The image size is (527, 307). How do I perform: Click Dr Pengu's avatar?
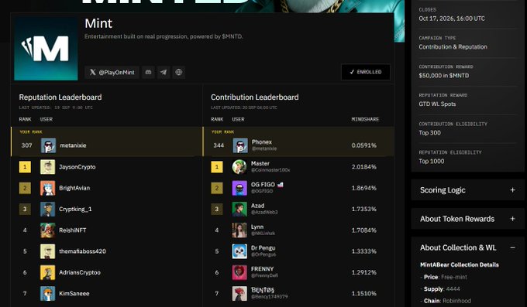click(x=239, y=251)
